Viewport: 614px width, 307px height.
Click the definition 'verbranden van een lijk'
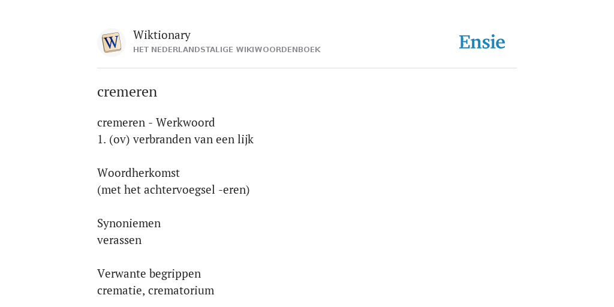(x=194, y=140)
